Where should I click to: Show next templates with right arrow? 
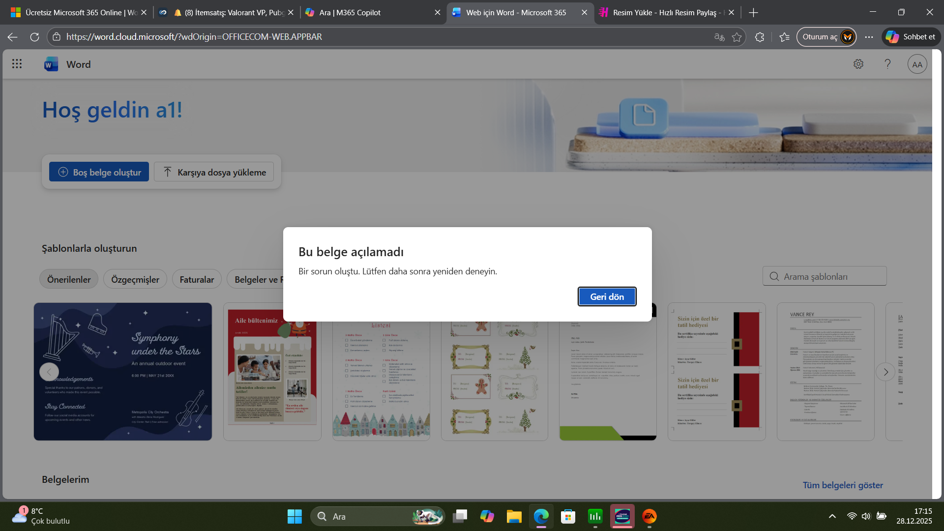pos(885,372)
